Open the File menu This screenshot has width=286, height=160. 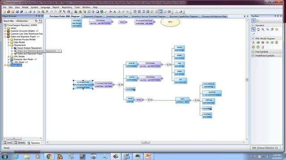[x=4, y=7]
